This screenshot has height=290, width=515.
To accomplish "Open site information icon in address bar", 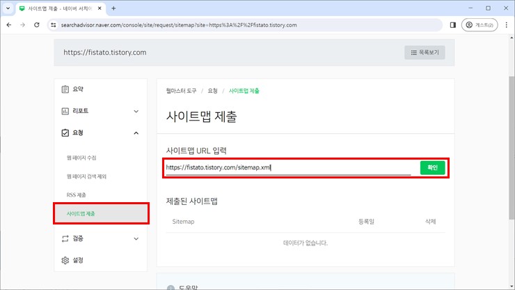I will coord(53,25).
